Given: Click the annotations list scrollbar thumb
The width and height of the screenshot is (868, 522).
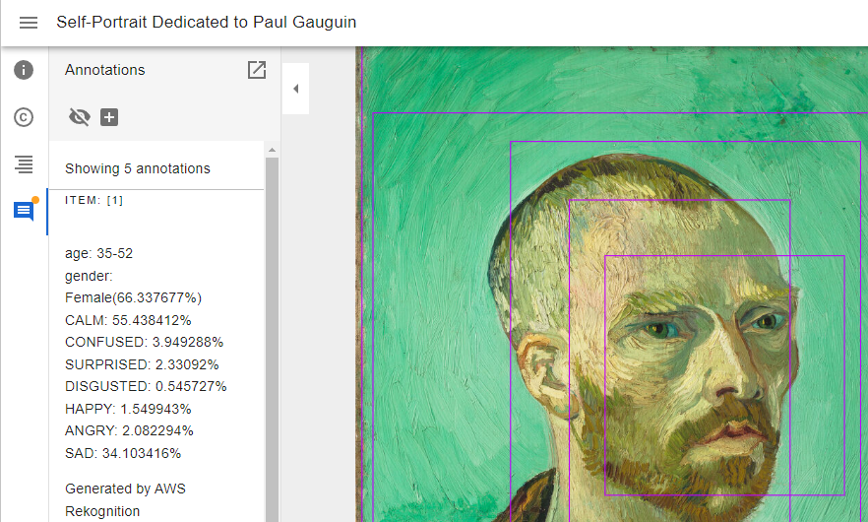Looking at the screenshot, I should 272,339.
